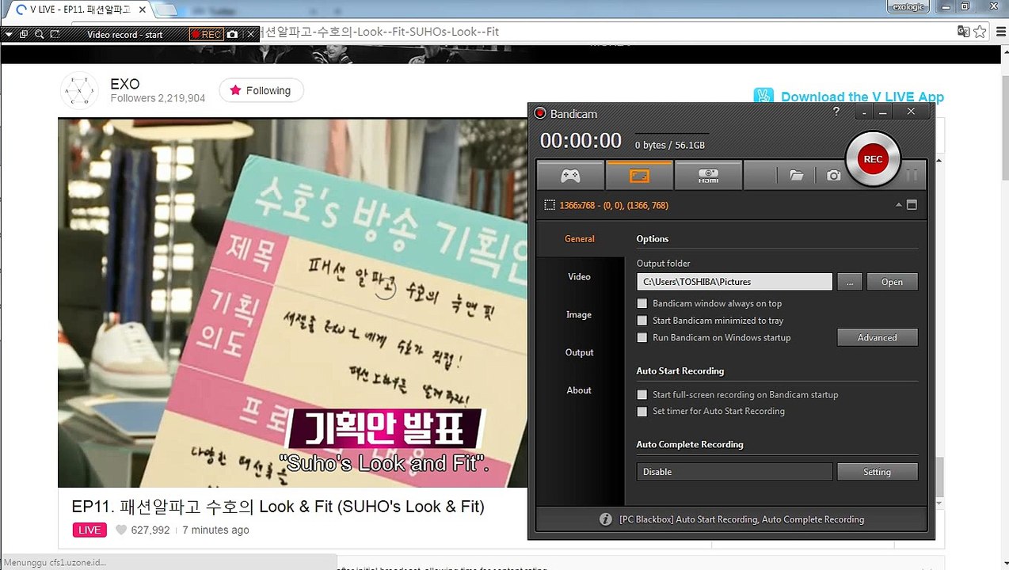This screenshot has width=1009, height=570.
Task: Select HDMI device recording mode
Action: [x=708, y=175]
